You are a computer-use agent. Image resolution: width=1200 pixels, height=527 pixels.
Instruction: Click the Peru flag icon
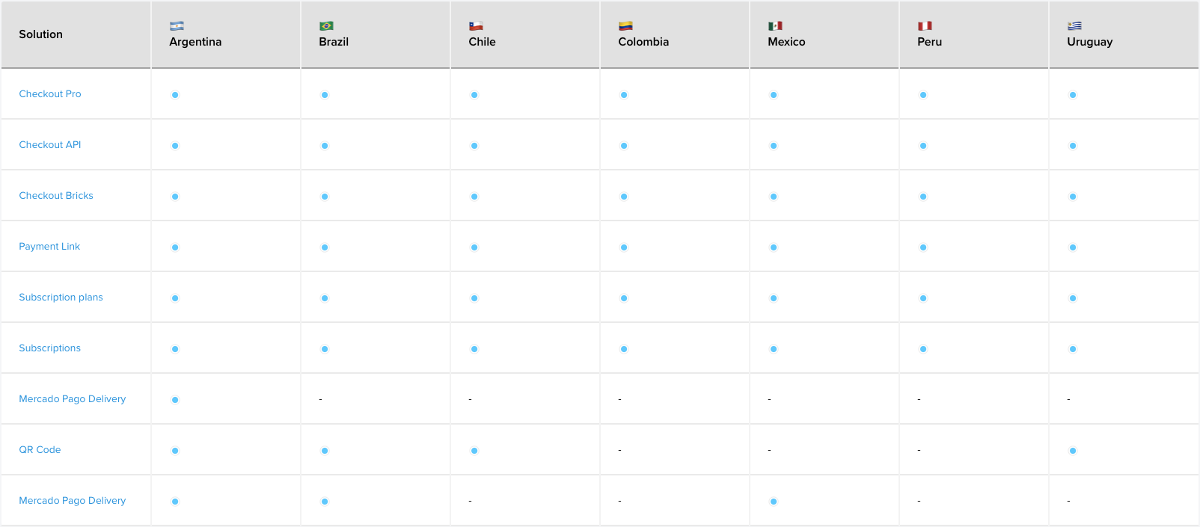(x=925, y=26)
